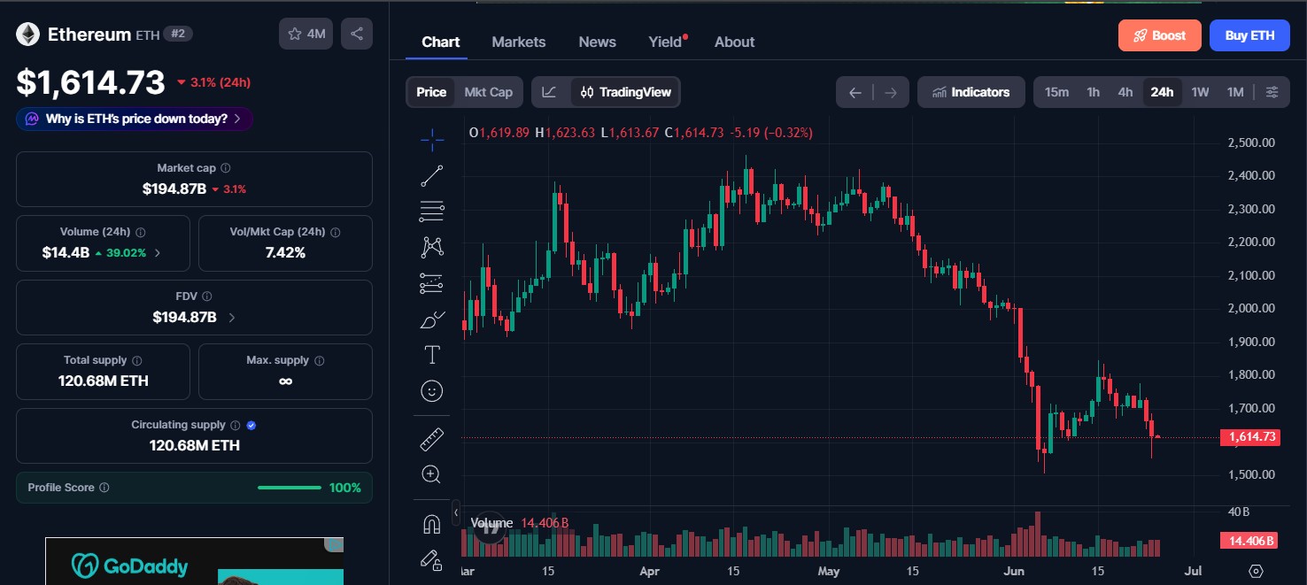Click the Ethereum coin logo
1307x585 pixels.
[x=27, y=35]
